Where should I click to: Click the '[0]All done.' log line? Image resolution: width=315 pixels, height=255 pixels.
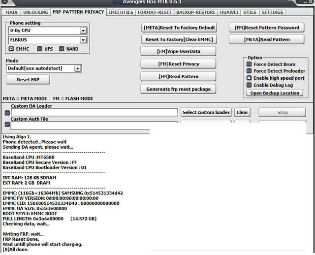(x=15, y=250)
